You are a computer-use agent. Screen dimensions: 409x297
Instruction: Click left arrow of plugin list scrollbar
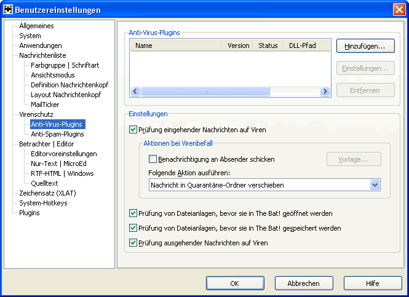click(x=135, y=91)
